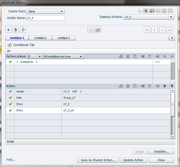
Task: Paste action in Actions toolbar
Action: [150, 86]
